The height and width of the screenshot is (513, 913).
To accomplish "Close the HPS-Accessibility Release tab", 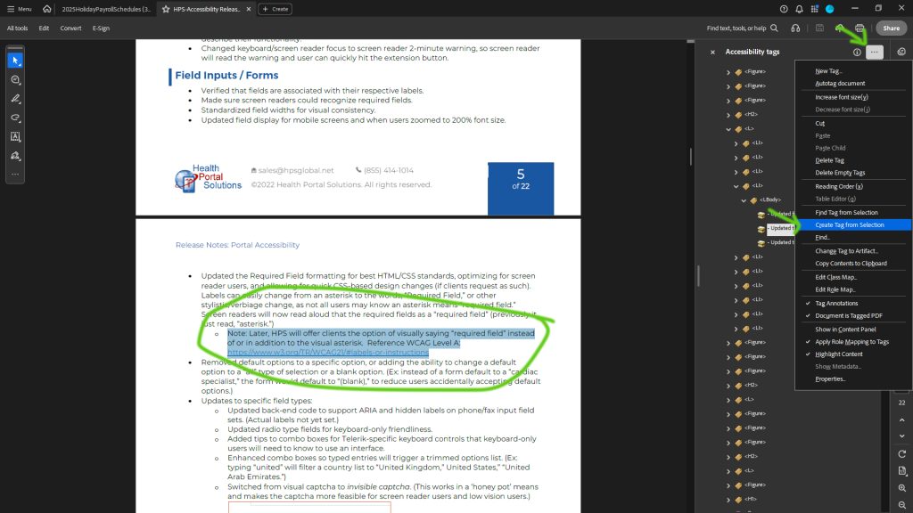I will pos(249,9).
